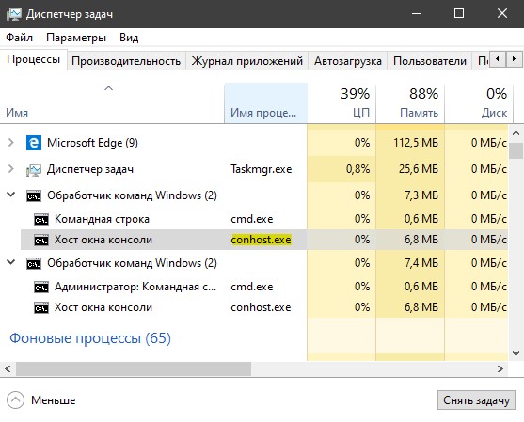Expand the Диспетчер задач process row
This screenshot has width=524, height=422.
pyautogui.click(x=11, y=169)
